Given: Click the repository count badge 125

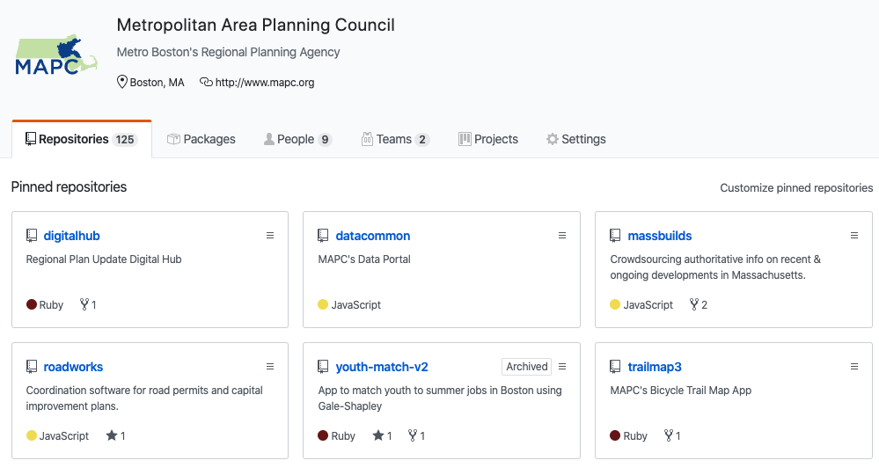Looking at the screenshot, I should point(125,140).
